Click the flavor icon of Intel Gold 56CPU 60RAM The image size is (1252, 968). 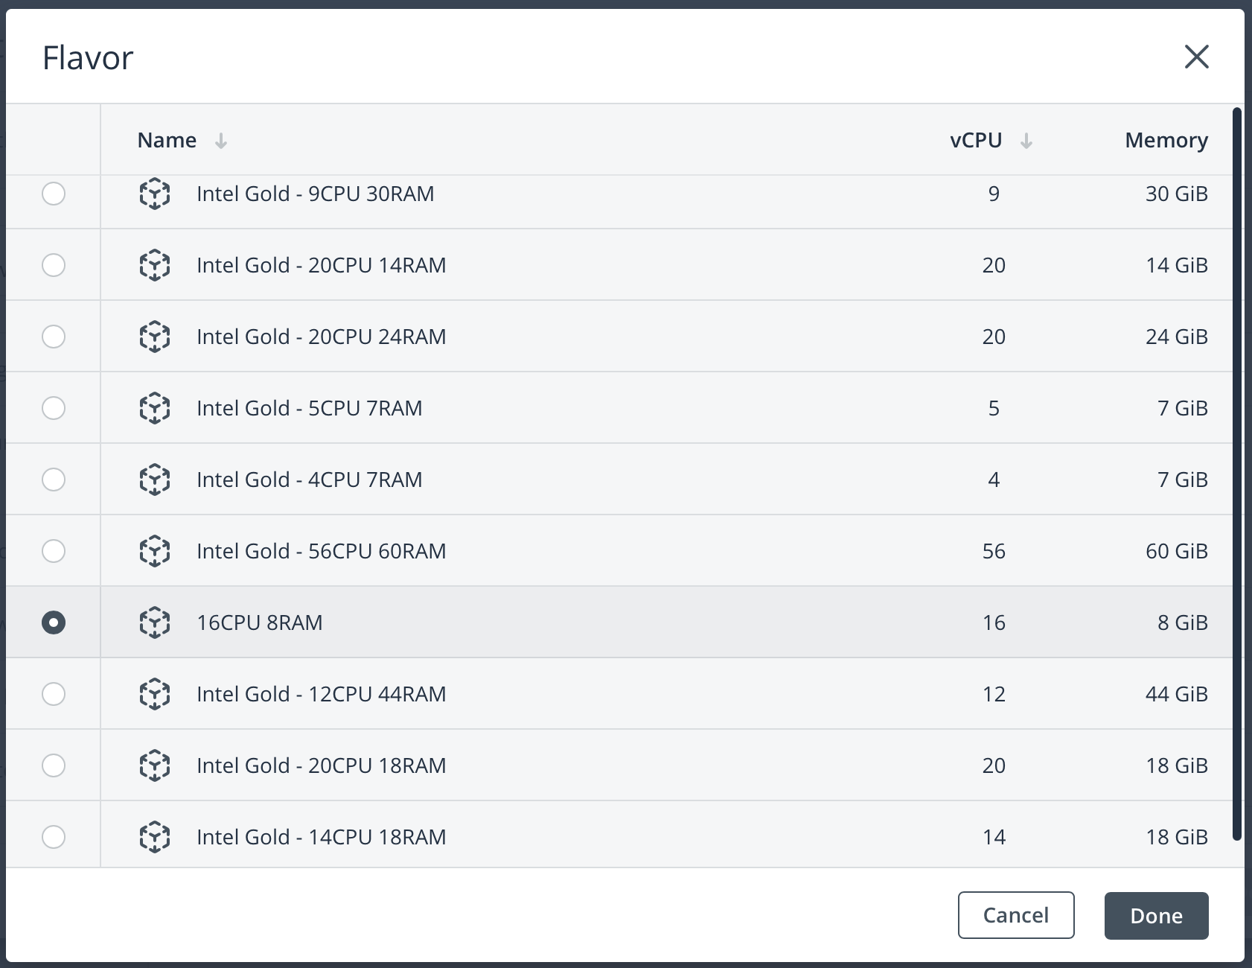pos(155,551)
